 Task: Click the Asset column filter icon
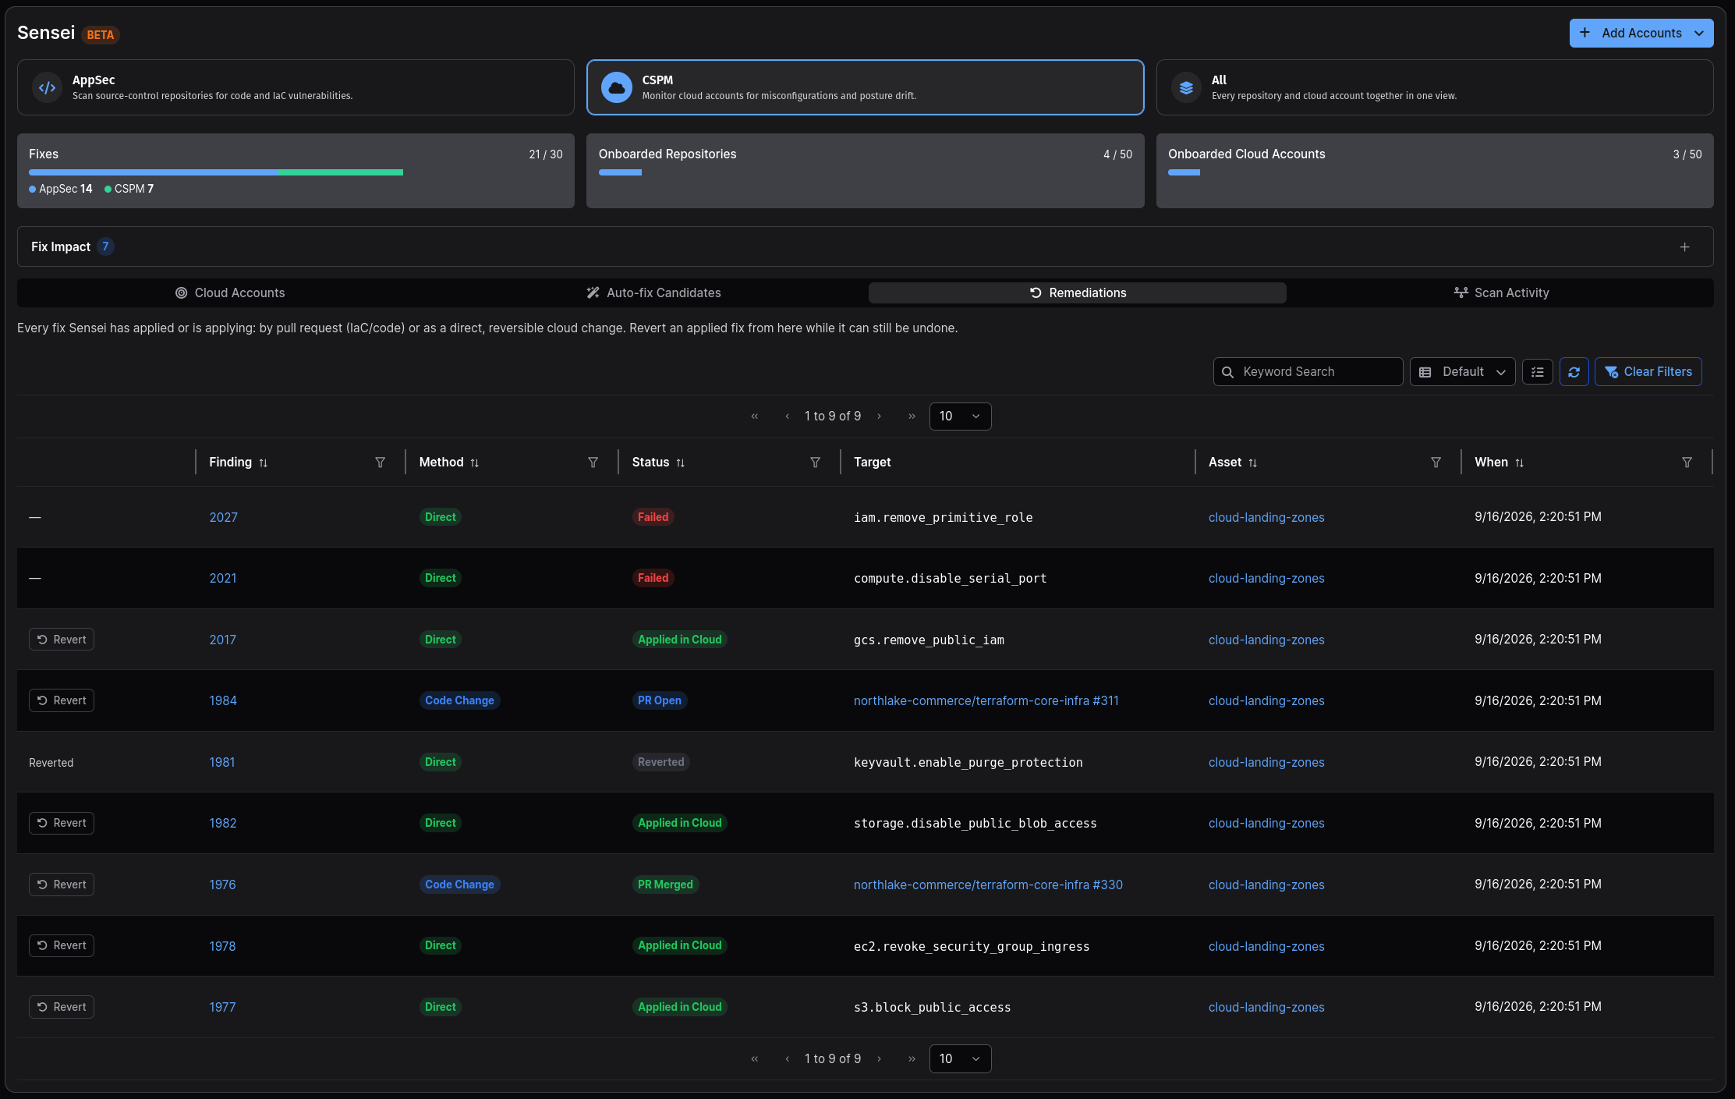click(1436, 463)
